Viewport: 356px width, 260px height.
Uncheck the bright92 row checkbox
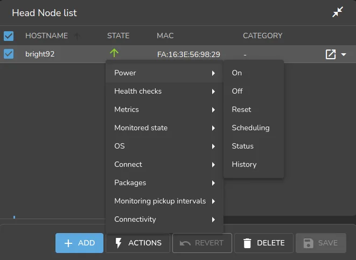tap(9, 54)
